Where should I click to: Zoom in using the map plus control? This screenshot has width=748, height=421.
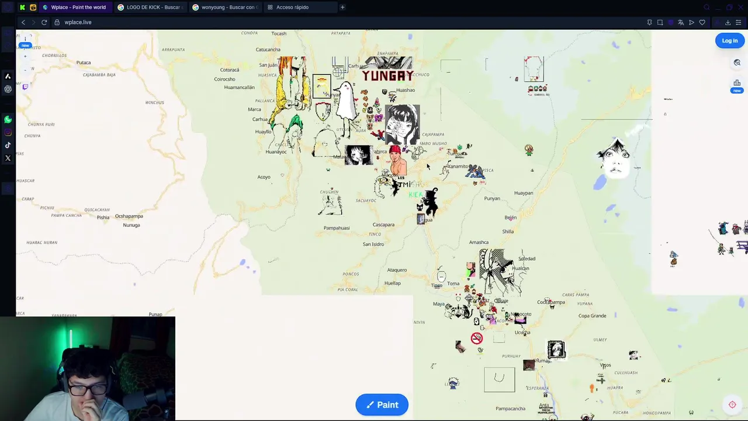point(25,56)
